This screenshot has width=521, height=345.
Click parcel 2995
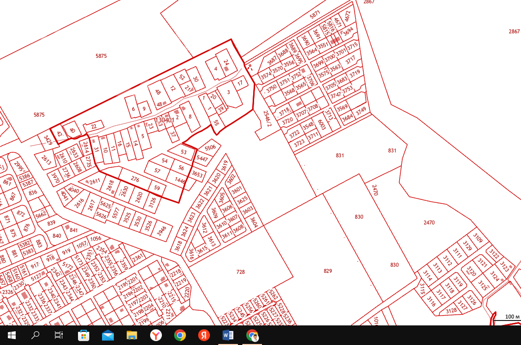(19, 166)
